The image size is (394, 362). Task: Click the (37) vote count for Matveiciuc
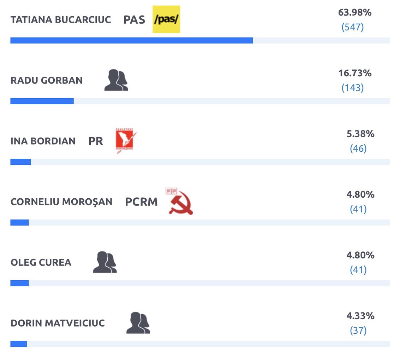pyautogui.click(x=358, y=330)
